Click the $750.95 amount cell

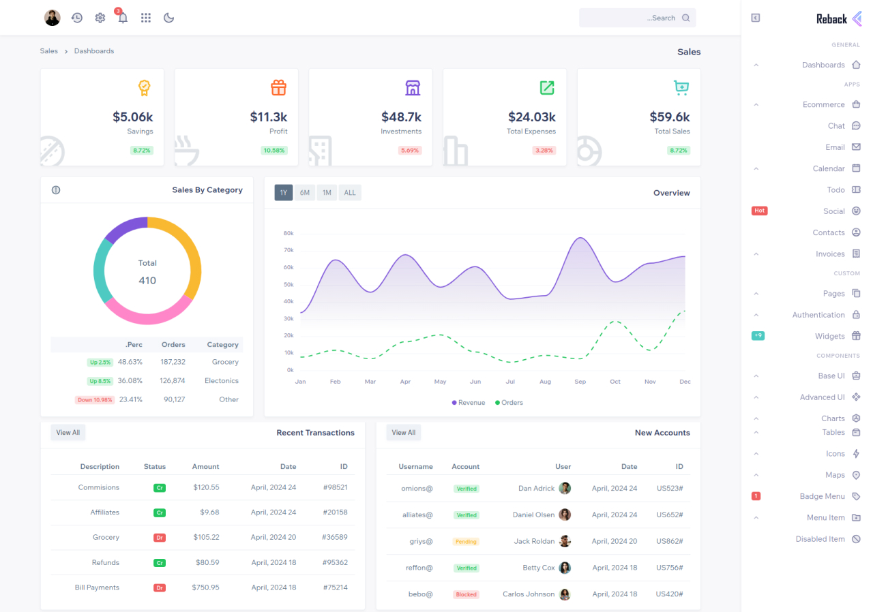click(x=205, y=587)
